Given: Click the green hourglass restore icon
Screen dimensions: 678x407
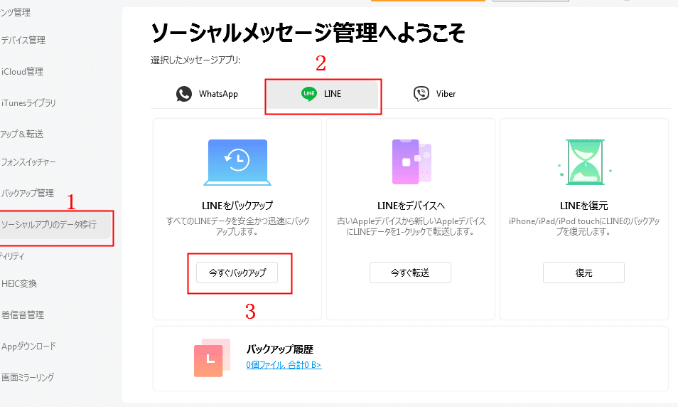Looking at the screenshot, I should [585, 162].
